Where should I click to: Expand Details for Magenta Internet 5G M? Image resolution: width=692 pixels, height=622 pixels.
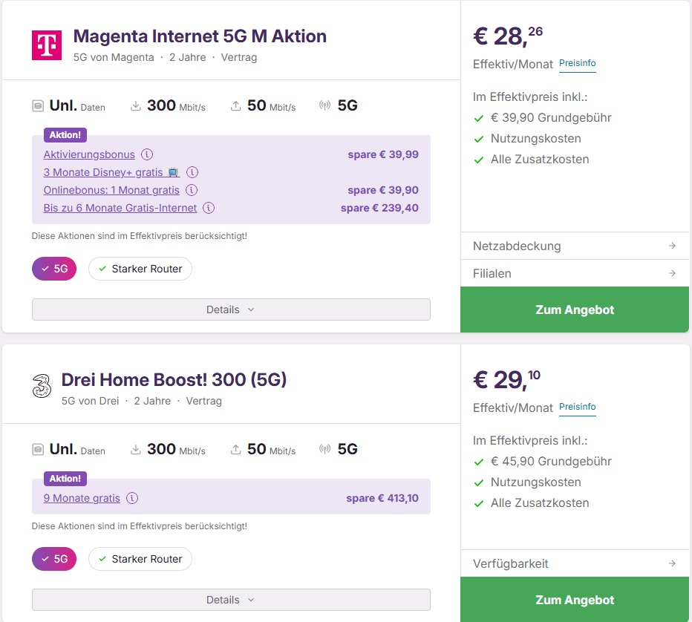(x=231, y=310)
